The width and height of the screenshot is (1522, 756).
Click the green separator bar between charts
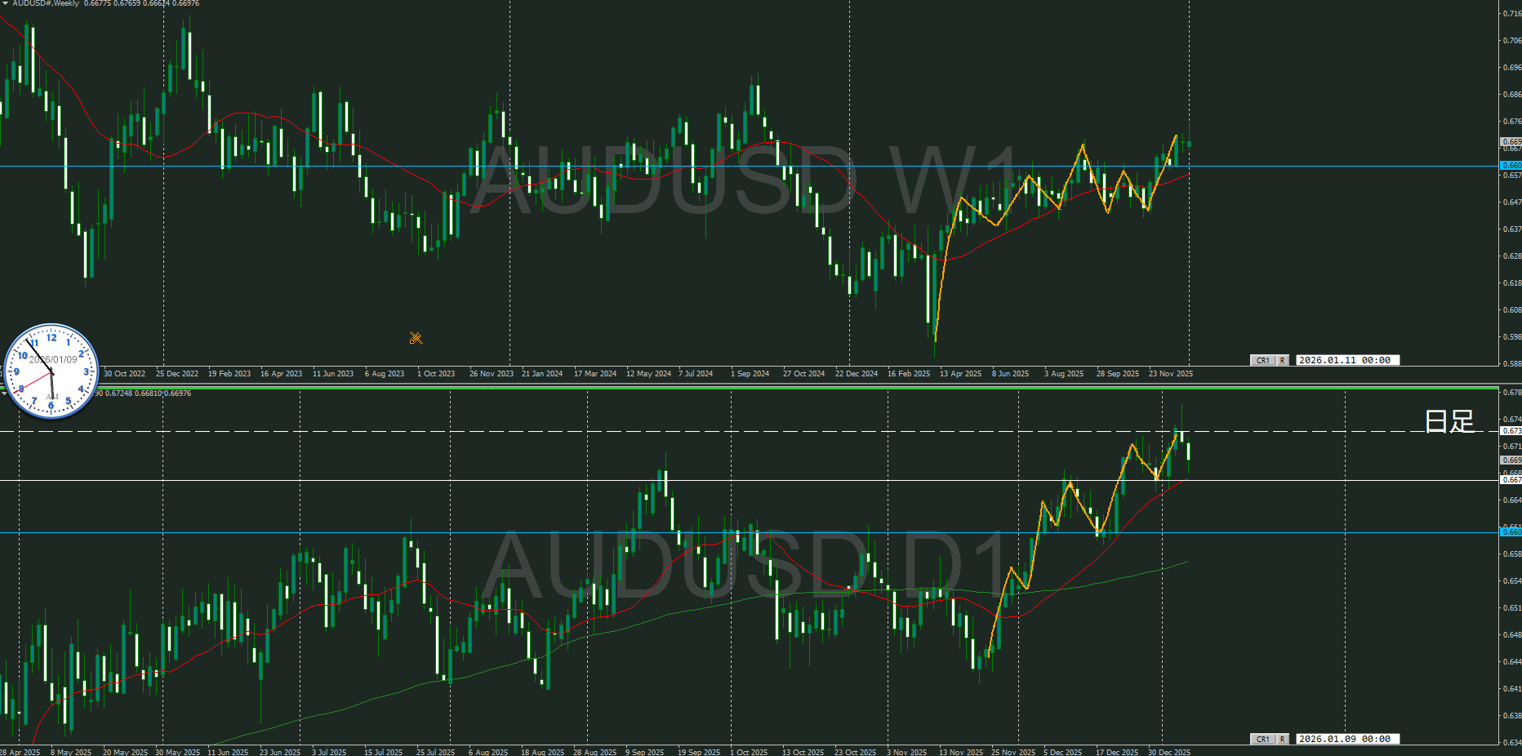[751, 387]
